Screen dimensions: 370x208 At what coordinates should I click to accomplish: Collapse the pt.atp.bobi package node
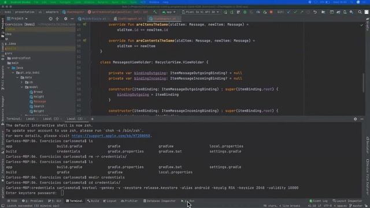pyautogui.click(x=13, y=73)
